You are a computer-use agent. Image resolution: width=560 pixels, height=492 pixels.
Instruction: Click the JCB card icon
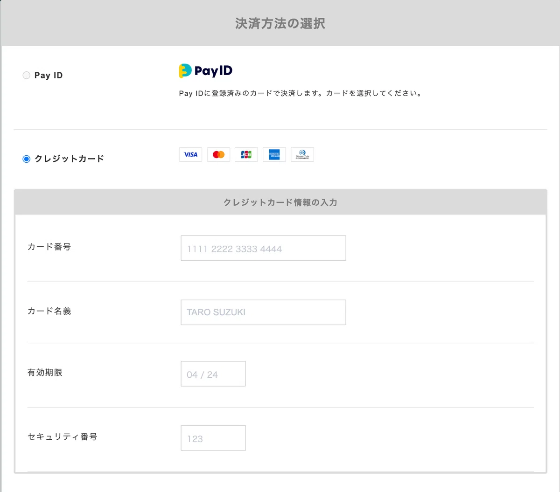[x=246, y=154]
